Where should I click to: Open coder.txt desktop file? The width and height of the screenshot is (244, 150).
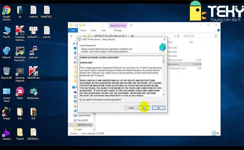tap(33, 12)
